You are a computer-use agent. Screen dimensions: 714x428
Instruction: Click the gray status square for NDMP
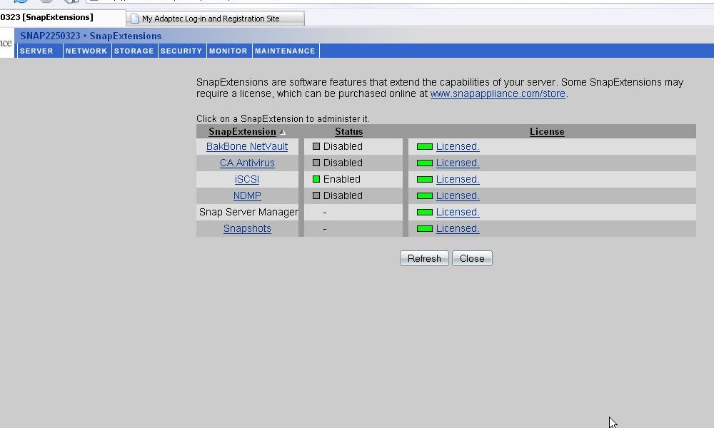point(316,195)
